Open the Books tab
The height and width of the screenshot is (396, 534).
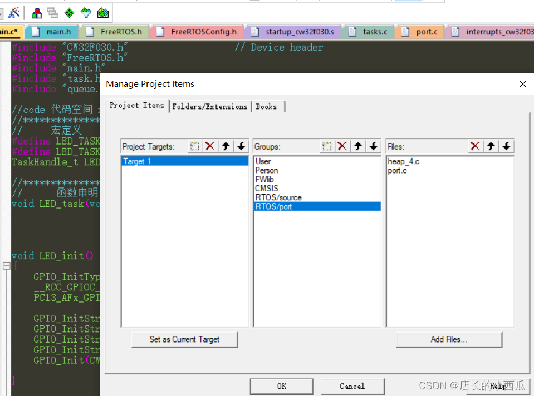click(267, 106)
